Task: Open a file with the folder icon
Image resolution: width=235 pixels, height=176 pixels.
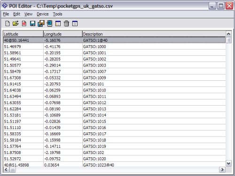Action: pos(16,23)
